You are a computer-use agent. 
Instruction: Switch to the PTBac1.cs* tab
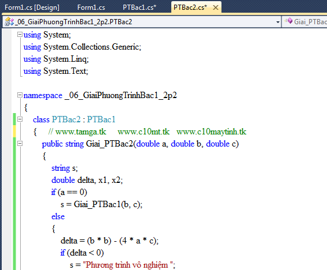pos(140,7)
